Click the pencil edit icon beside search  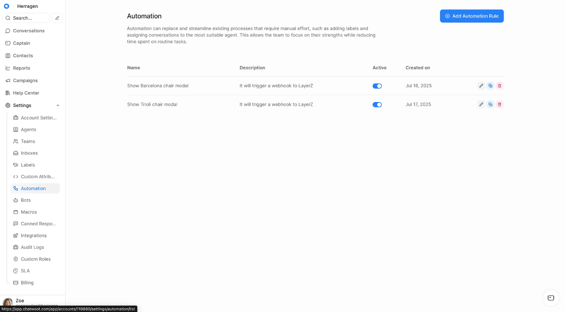tap(57, 18)
